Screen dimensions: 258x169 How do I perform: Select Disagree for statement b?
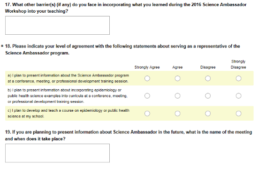pos(208,96)
